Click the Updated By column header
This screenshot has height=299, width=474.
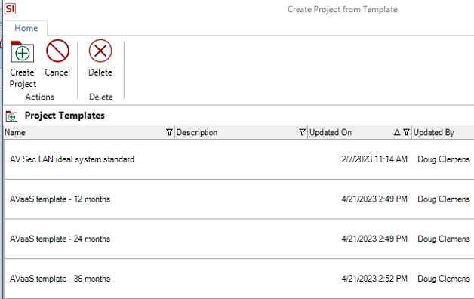pos(443,132)
